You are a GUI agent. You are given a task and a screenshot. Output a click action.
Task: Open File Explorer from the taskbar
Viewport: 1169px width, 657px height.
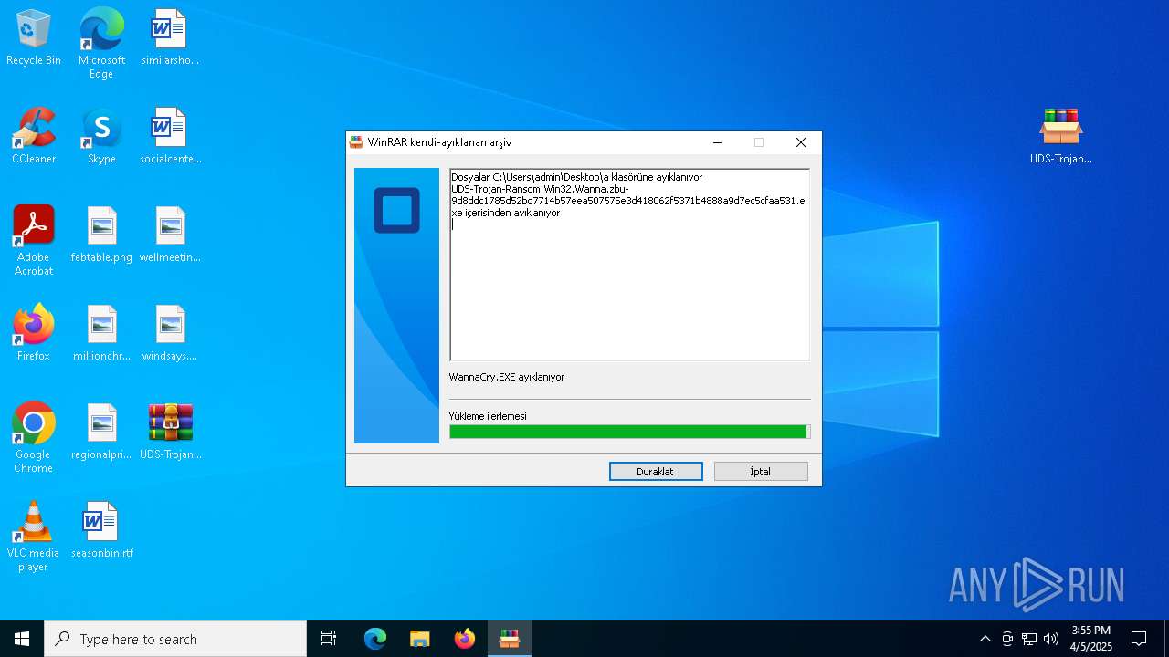click(x=420, y=639)
